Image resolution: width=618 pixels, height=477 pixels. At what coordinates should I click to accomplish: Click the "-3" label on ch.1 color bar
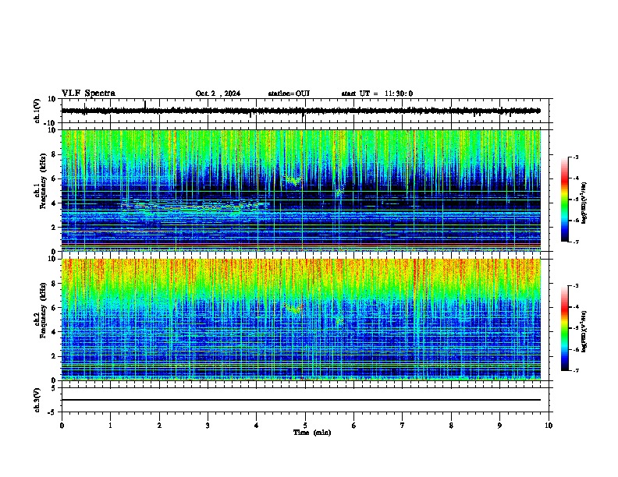(575, 157)
